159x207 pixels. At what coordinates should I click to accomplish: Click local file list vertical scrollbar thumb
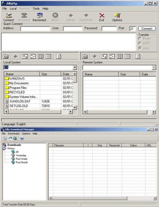point(75,79)
